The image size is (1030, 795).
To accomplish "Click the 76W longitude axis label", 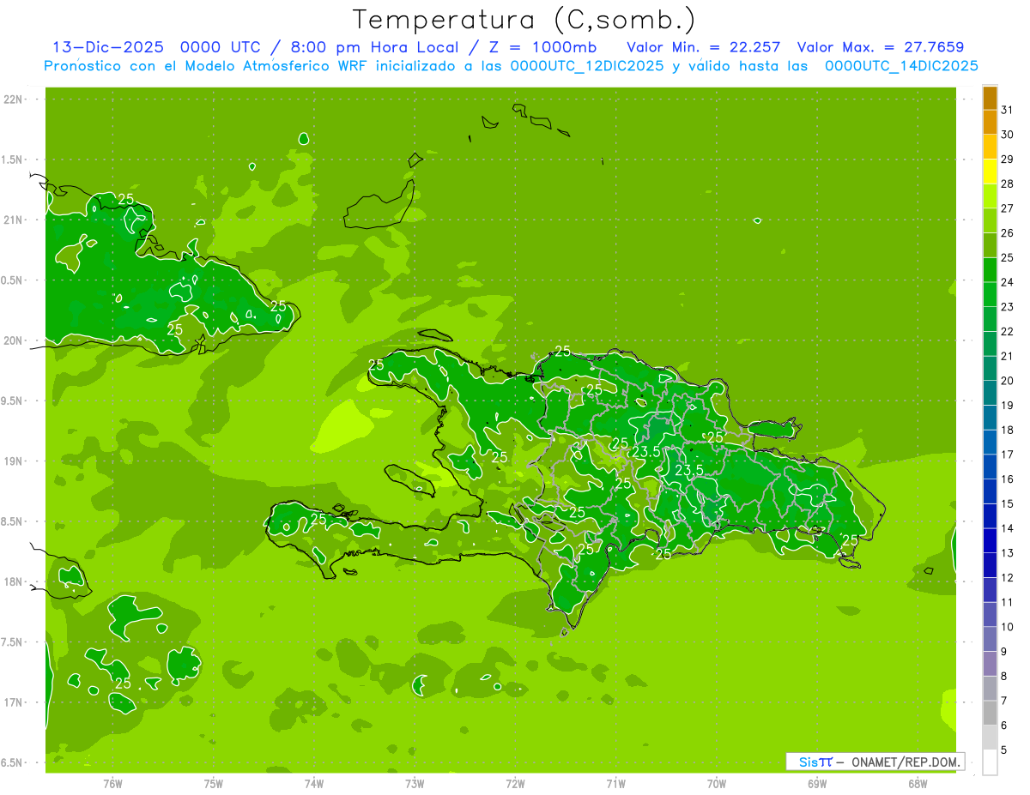I will [112, 784].
